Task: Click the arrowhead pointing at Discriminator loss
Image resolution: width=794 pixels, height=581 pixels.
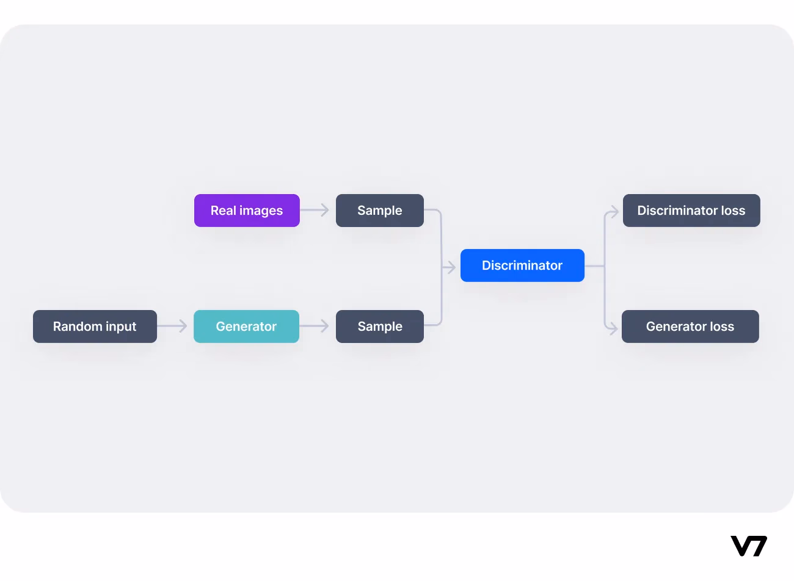Action: (613, 212)
